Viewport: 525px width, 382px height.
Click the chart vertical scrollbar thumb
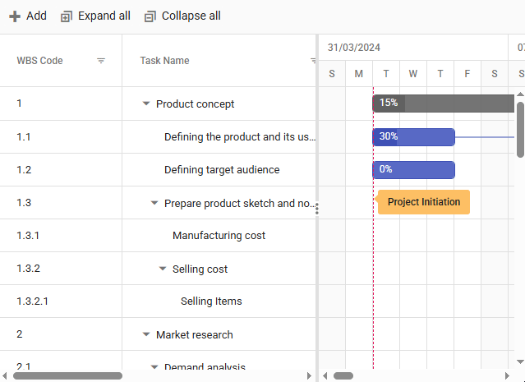click(x=520, y=127)
